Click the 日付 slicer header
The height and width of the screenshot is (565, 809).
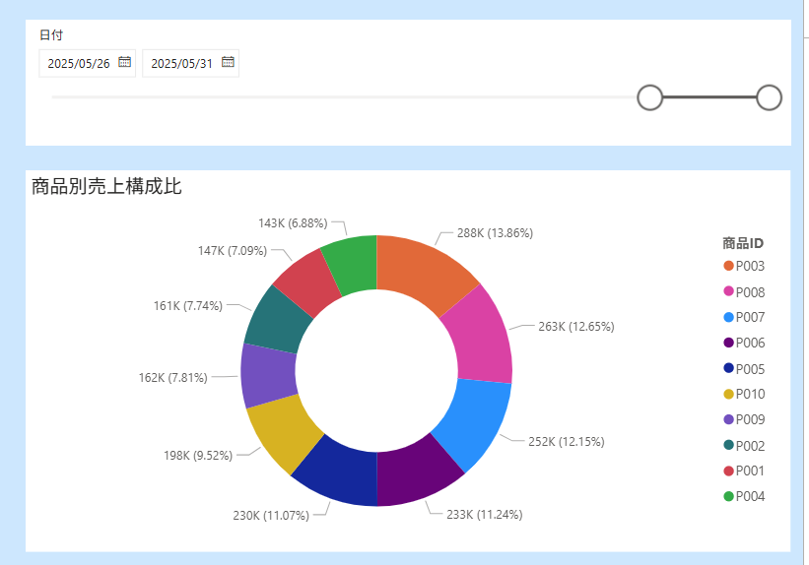(51, 35)
